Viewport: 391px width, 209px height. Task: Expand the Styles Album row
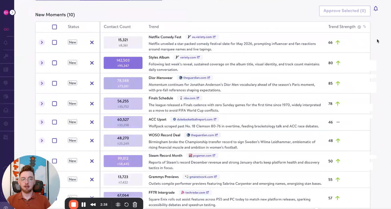pyautogui.click(x=42, y=63)
